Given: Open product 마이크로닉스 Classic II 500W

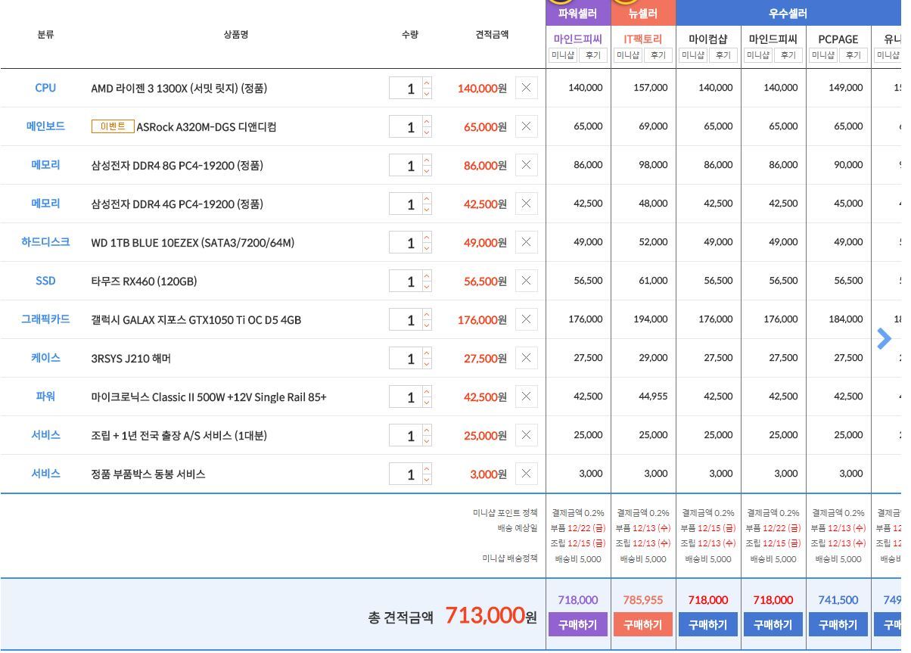Looking at the screenshot, I should pos(209,397).
